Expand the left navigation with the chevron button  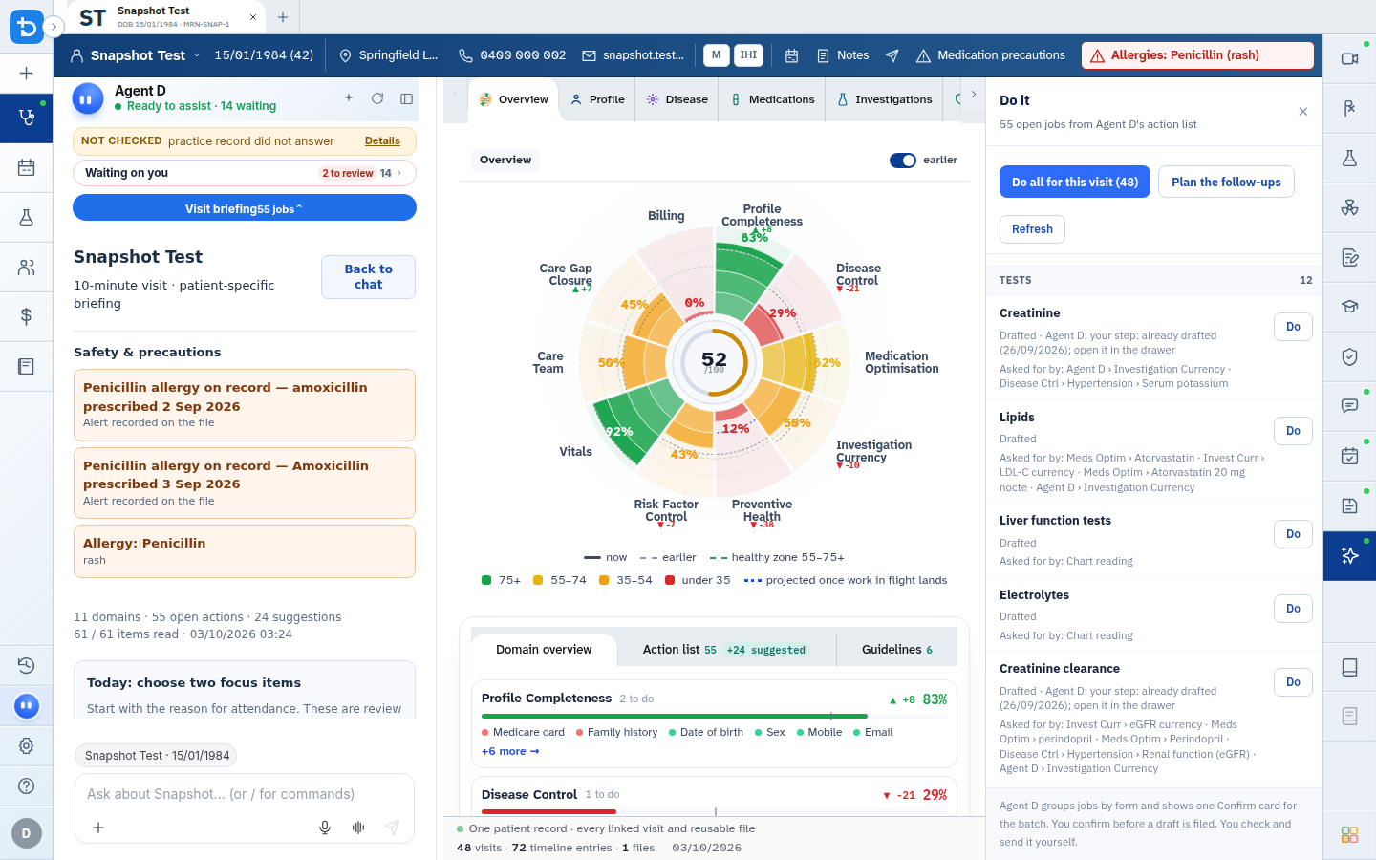tap(54, 27)
